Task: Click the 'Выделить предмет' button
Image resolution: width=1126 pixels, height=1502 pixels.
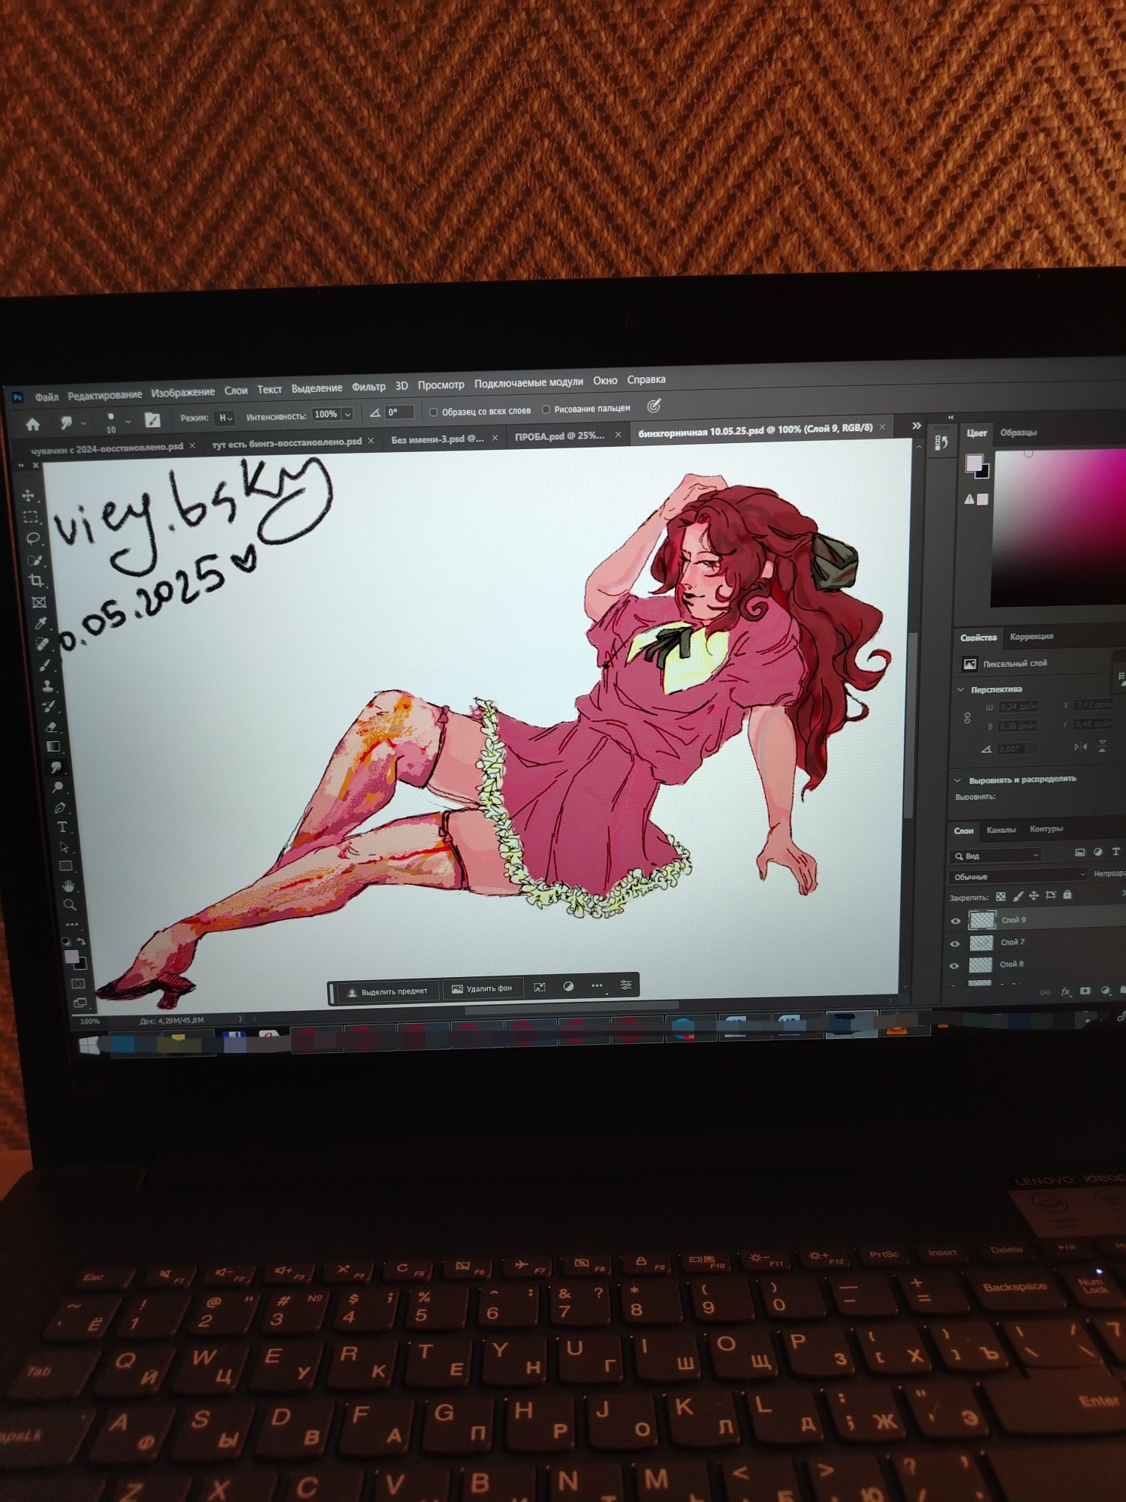Action: 387,991
